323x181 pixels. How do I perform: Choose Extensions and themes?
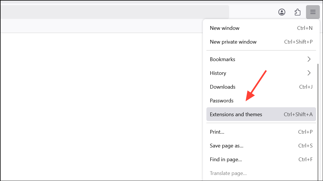pyautogui.click(x=236, y=114)
